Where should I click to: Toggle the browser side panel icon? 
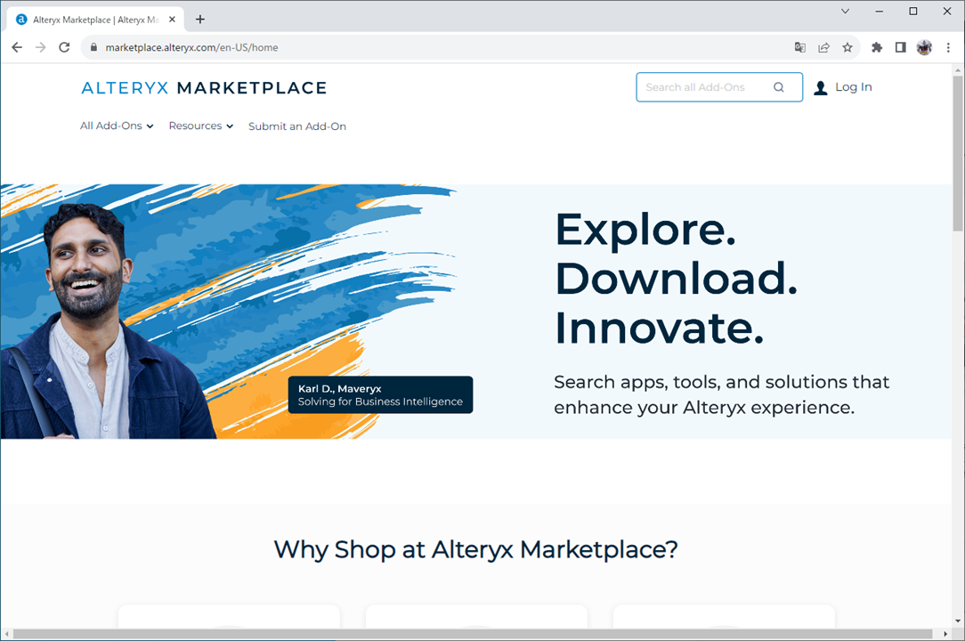tap(900, 47)
